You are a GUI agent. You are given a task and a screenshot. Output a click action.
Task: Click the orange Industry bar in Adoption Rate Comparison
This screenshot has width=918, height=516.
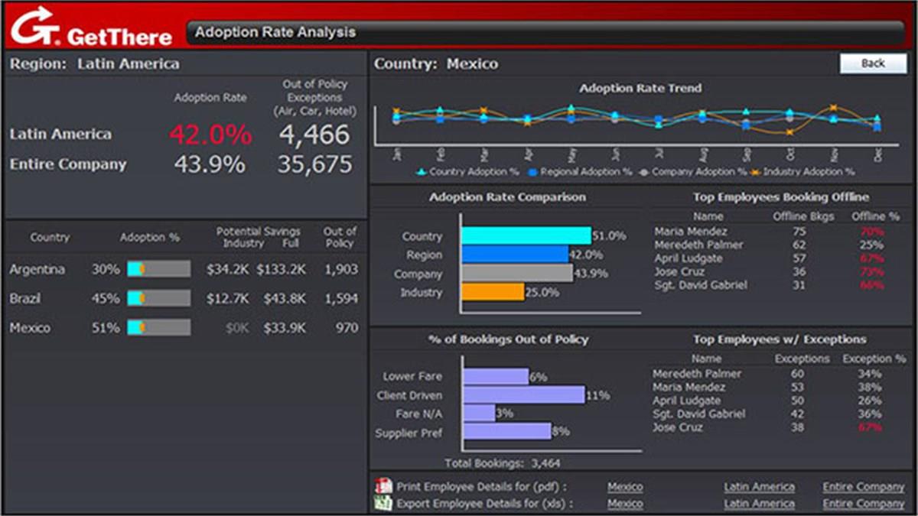point(493,292)
